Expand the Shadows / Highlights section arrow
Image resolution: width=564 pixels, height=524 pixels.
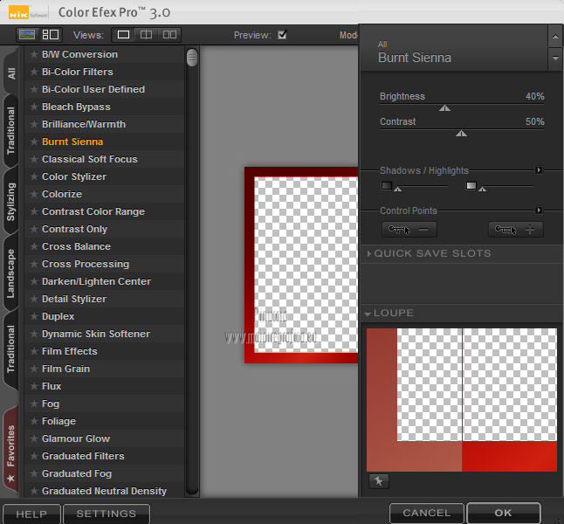pos(539,170)
